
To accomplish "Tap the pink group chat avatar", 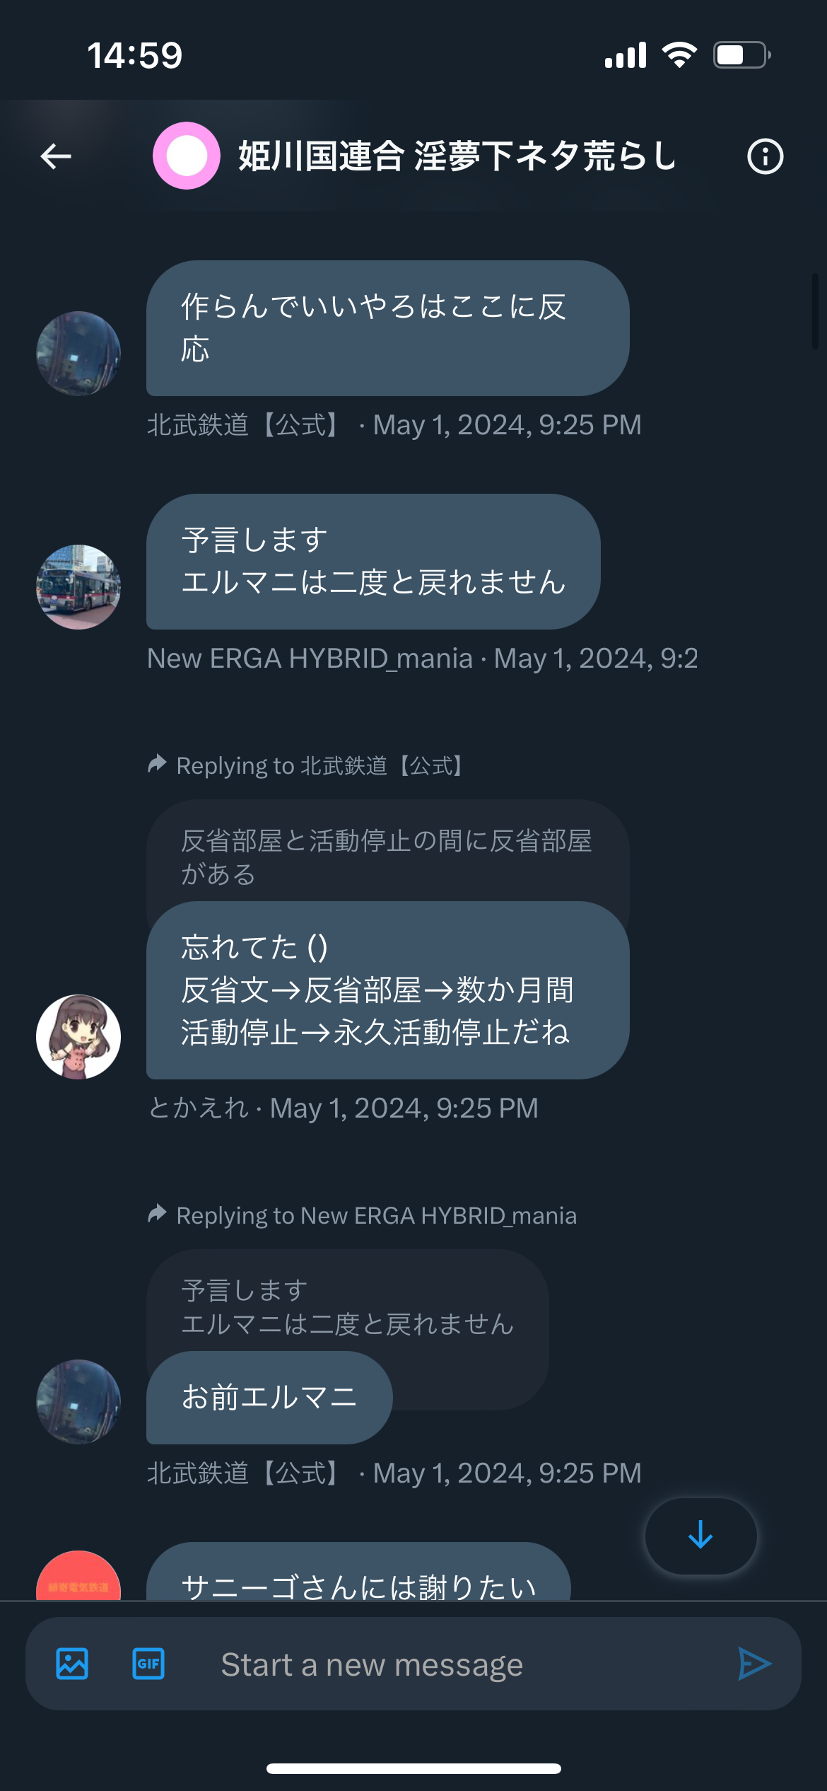I will coord(187,156).
